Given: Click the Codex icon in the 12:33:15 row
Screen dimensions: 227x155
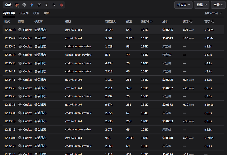Looking at the screenshot, I should point(20,130).
